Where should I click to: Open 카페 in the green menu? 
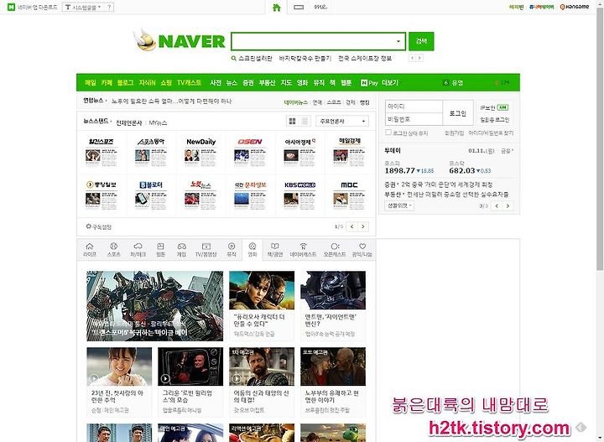click(x=107, y=82)
